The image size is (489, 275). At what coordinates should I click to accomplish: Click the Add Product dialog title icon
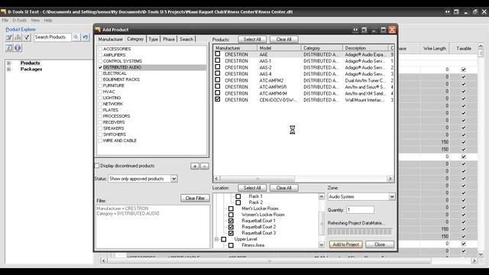98,29
